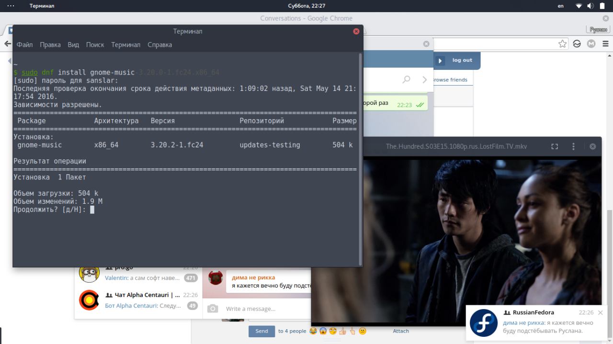Click the right chevron next to chat search
This screenshot has height=344, width=613.
[x=424, y=79]
